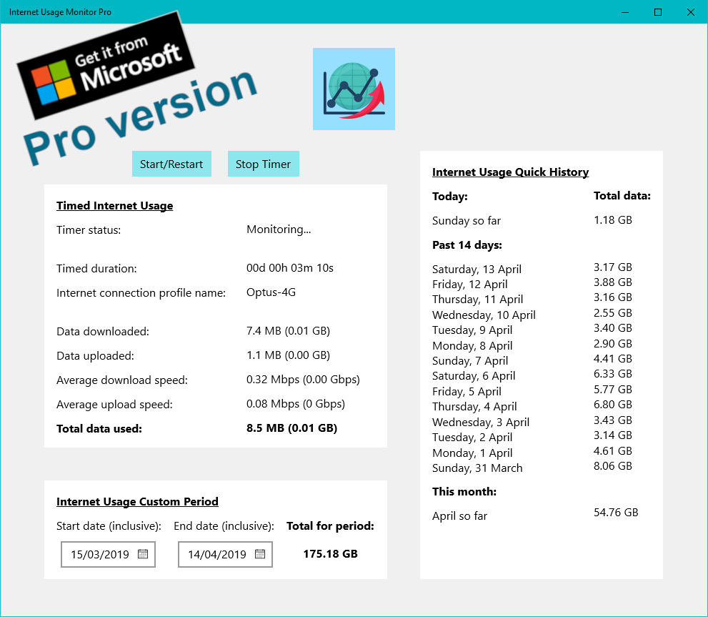
Task: Click the Internet Usage Custom Period heading
Action: [x=137, y=502]
